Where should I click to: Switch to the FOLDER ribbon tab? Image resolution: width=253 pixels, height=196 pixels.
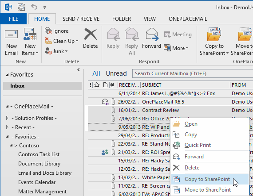pyautogui.click(x=122, y=19)
